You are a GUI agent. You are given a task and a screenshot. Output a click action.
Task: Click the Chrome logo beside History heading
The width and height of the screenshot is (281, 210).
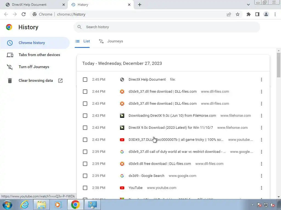click(x=9, y=27)
